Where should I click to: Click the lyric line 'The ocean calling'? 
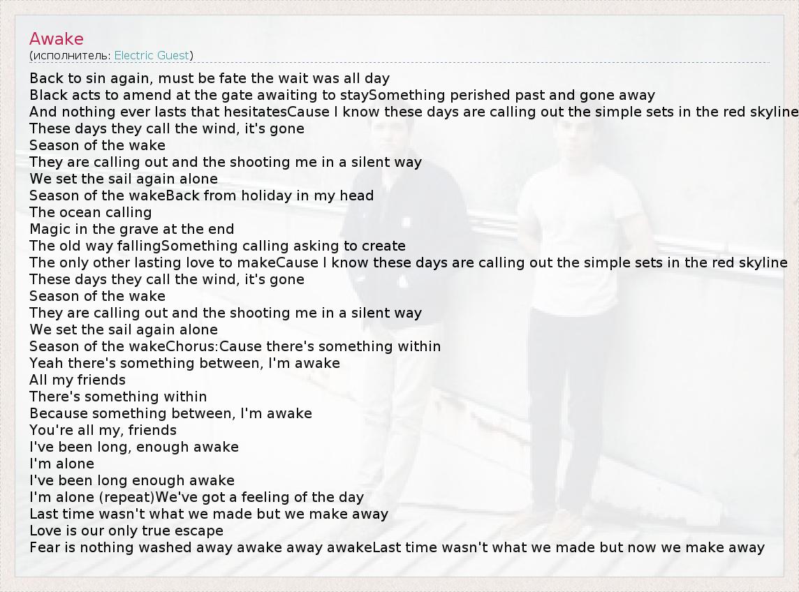pos(90,212)
